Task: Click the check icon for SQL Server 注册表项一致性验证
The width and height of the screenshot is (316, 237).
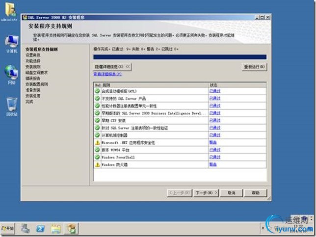Action: tap(97, 128)
